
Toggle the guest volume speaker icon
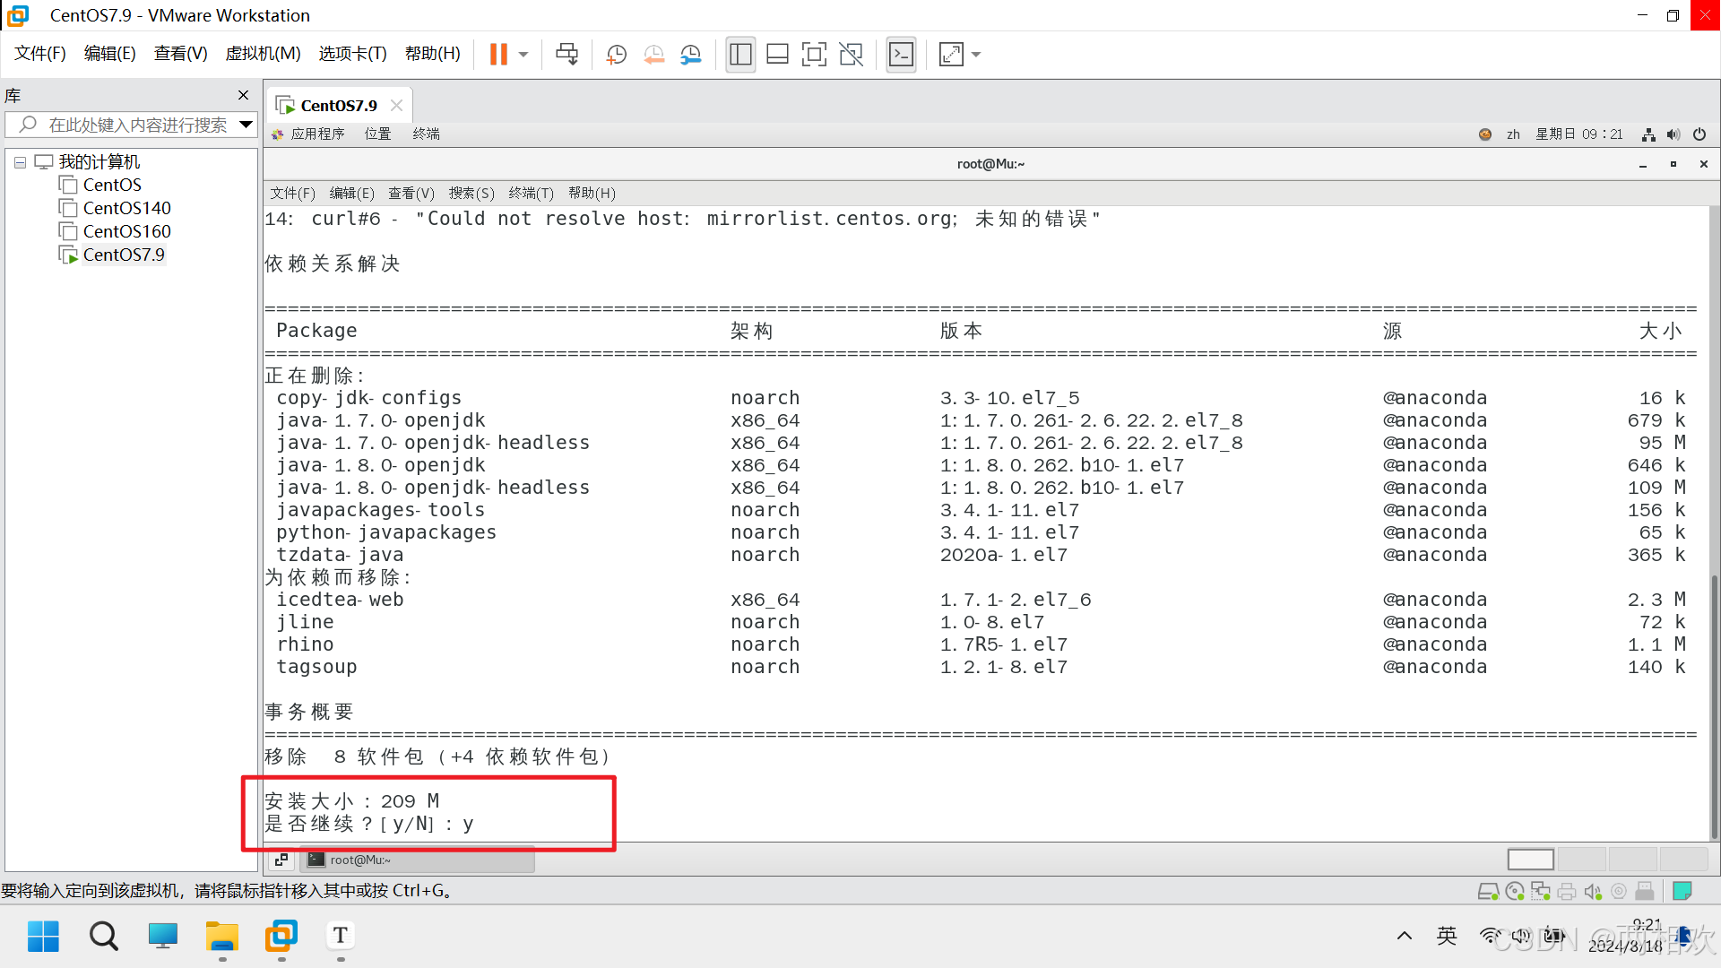click(1673, 134)
